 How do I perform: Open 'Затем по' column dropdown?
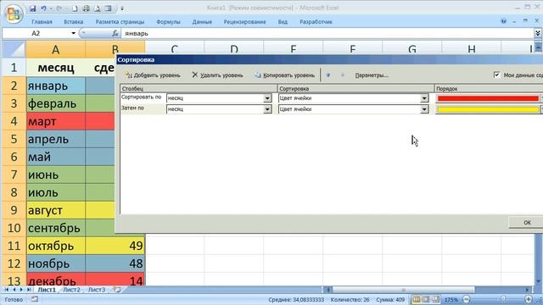pos(267,109)
